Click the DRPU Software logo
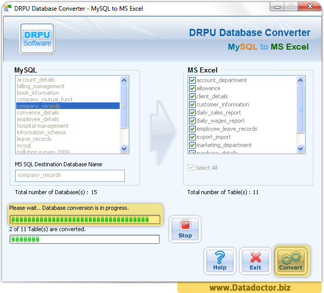 (x=37, y=39)
